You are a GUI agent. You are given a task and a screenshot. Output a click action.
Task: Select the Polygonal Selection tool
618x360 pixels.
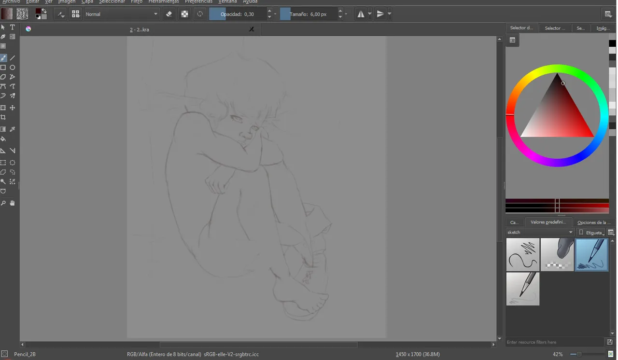point(3,172)
